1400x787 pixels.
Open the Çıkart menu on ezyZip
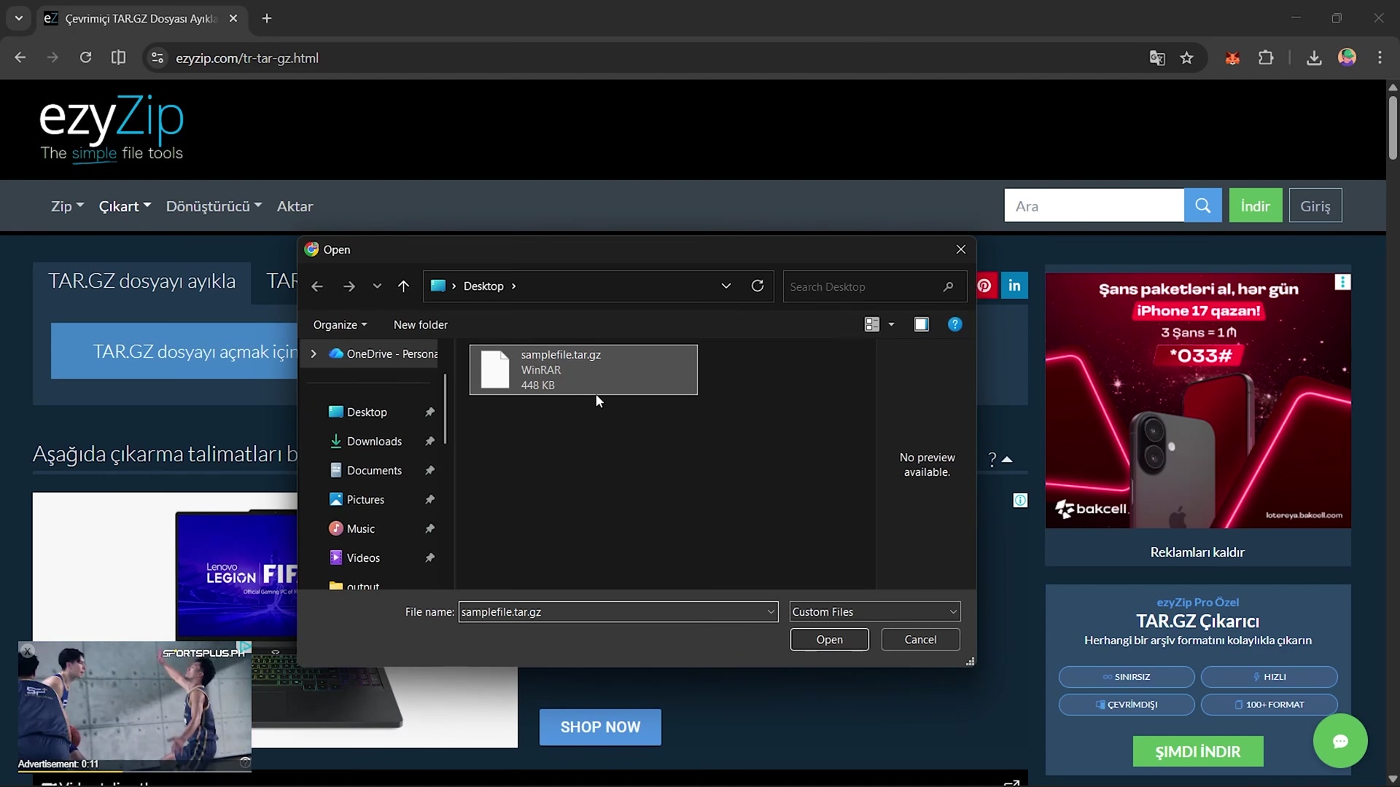point(125,206)
